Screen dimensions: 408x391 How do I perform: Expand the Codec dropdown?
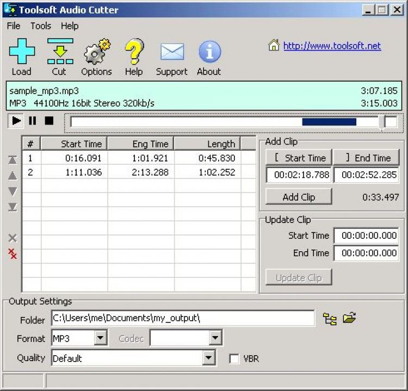(215, 338)
